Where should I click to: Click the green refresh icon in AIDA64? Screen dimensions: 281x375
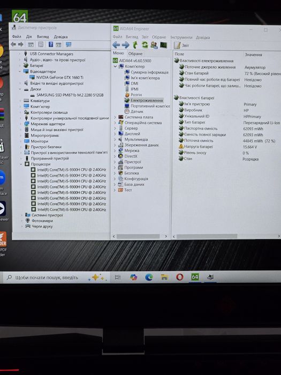(145, 44)
